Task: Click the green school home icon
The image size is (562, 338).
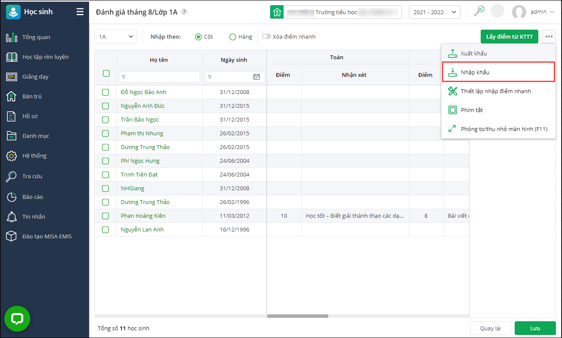Action: click(x=277, y=12)
